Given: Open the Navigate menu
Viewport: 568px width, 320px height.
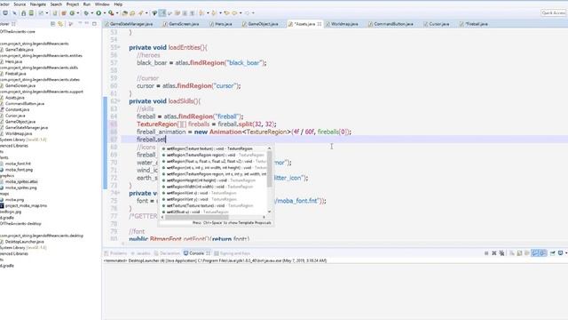Looking at the screenshot, I should pos(37,4).
